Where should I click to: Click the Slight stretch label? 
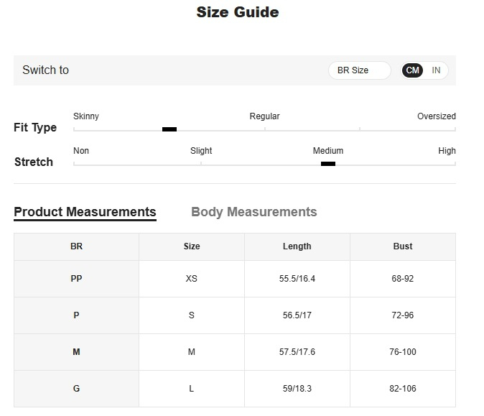click(x=201, y=151)
